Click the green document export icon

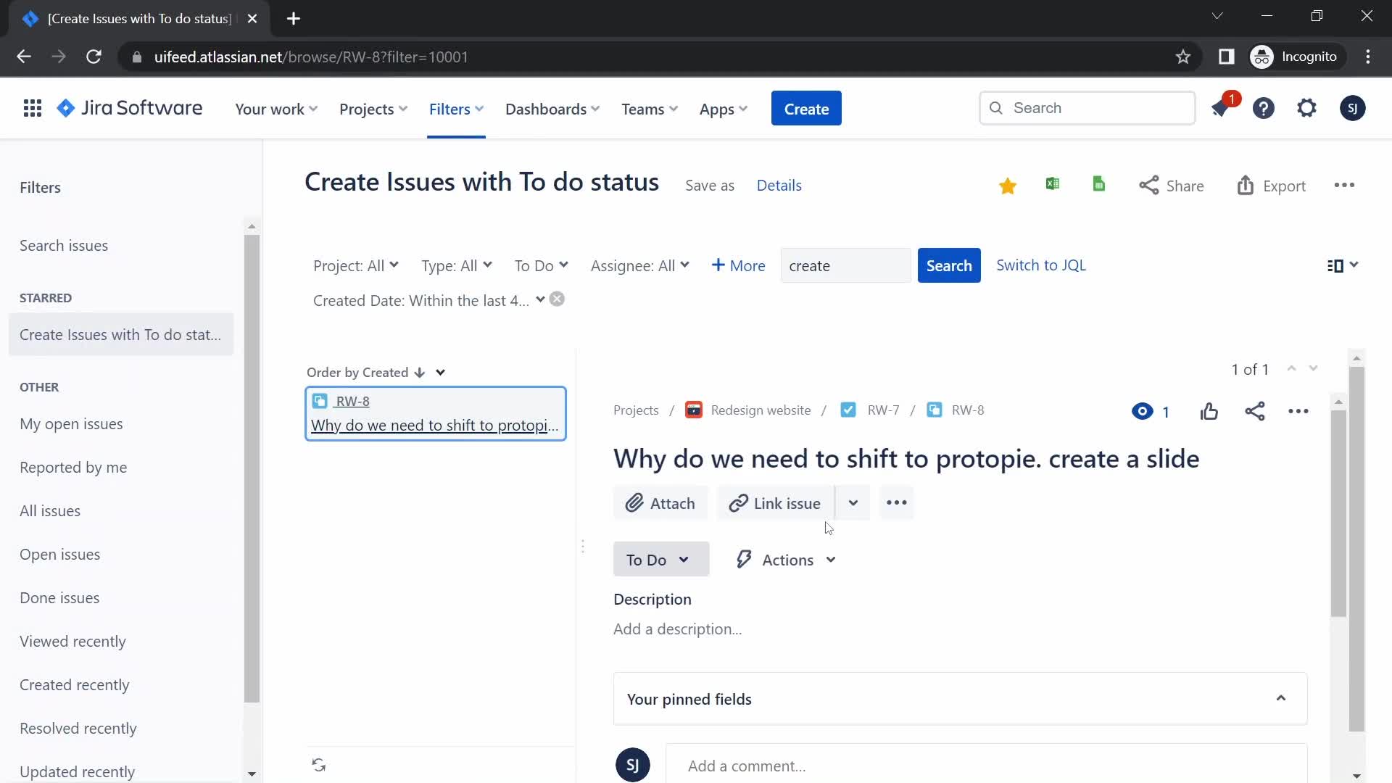[x=1098, y=186]
